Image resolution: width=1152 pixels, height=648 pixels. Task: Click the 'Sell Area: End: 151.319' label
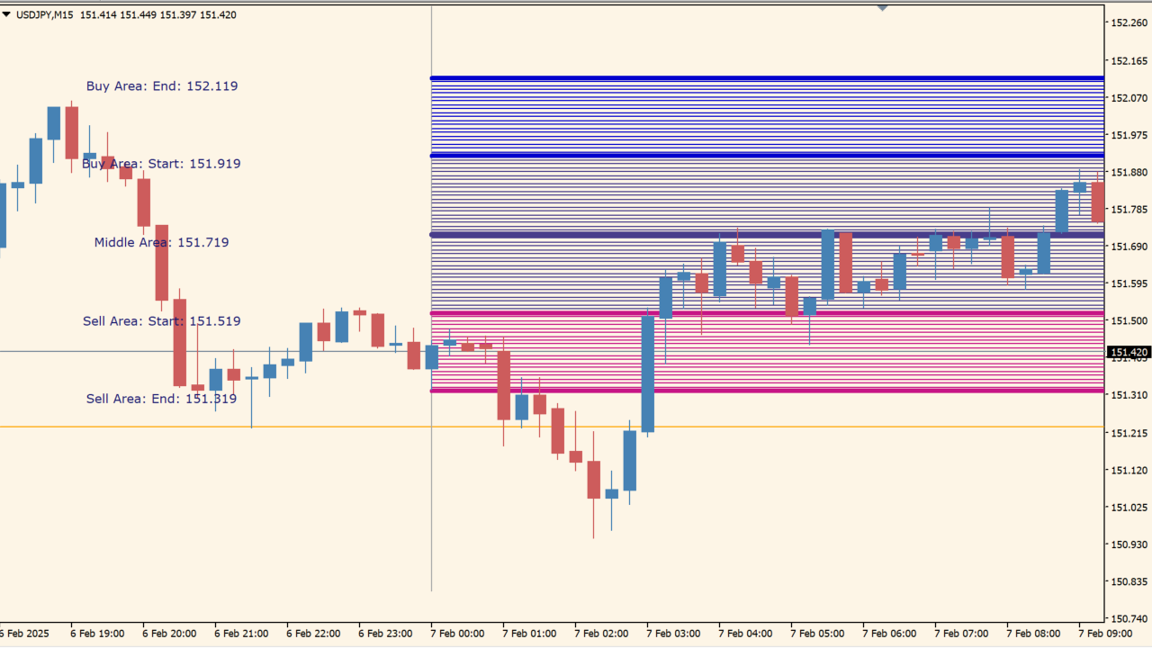[x=162, y=398]
